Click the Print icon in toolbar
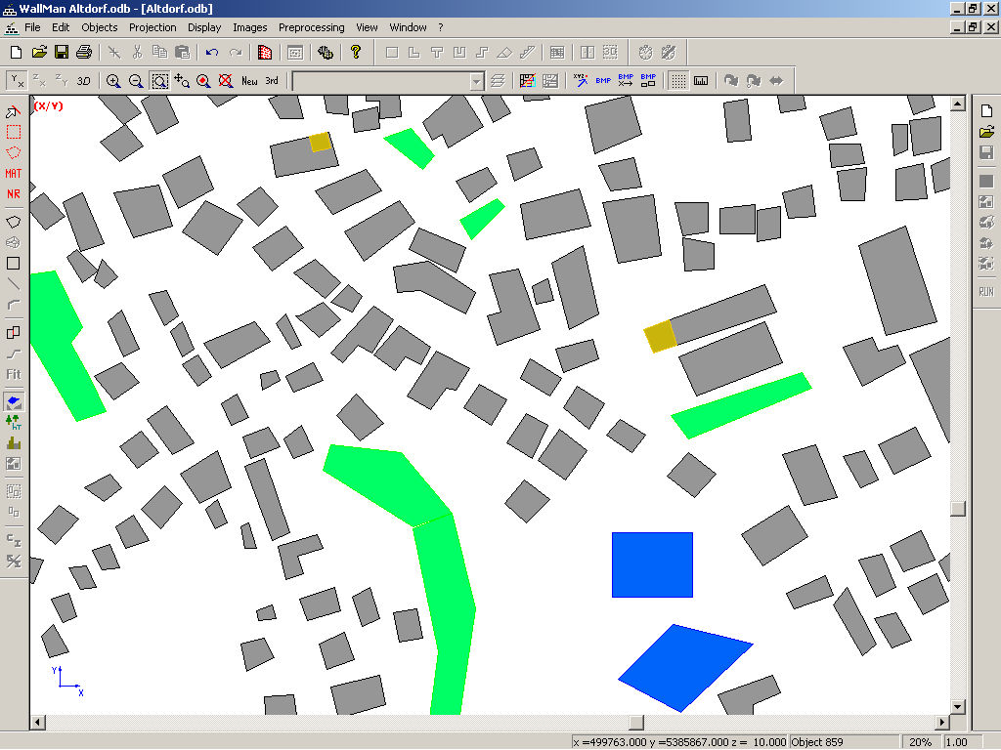This screenshot has width=1001, height=750. coord(84,52)
